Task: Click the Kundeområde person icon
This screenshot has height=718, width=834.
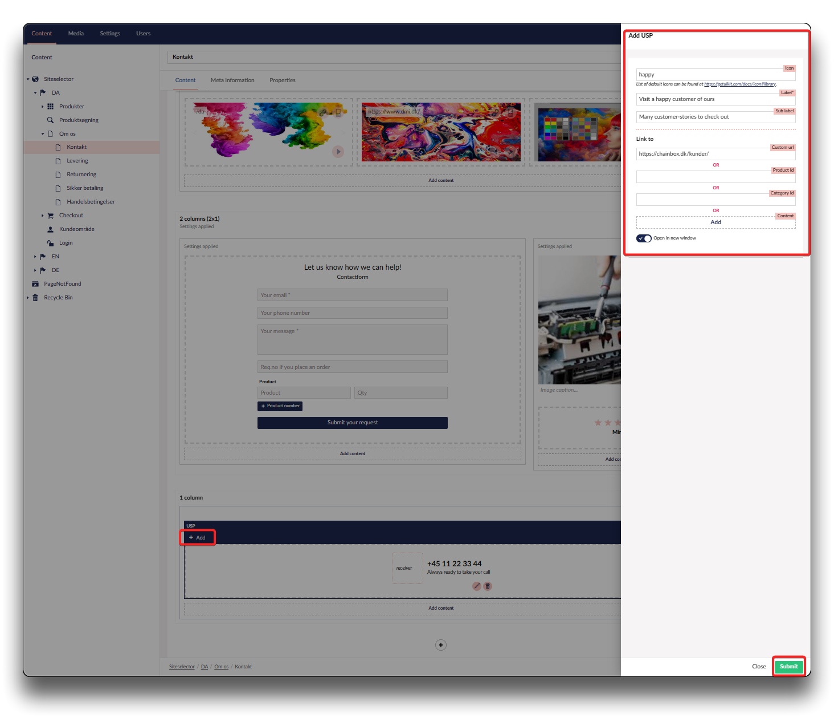Action: pos(50,229)
